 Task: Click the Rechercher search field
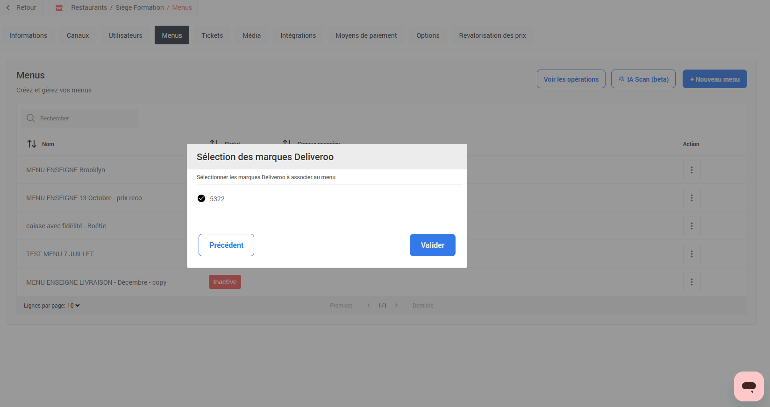pos(86,119)
